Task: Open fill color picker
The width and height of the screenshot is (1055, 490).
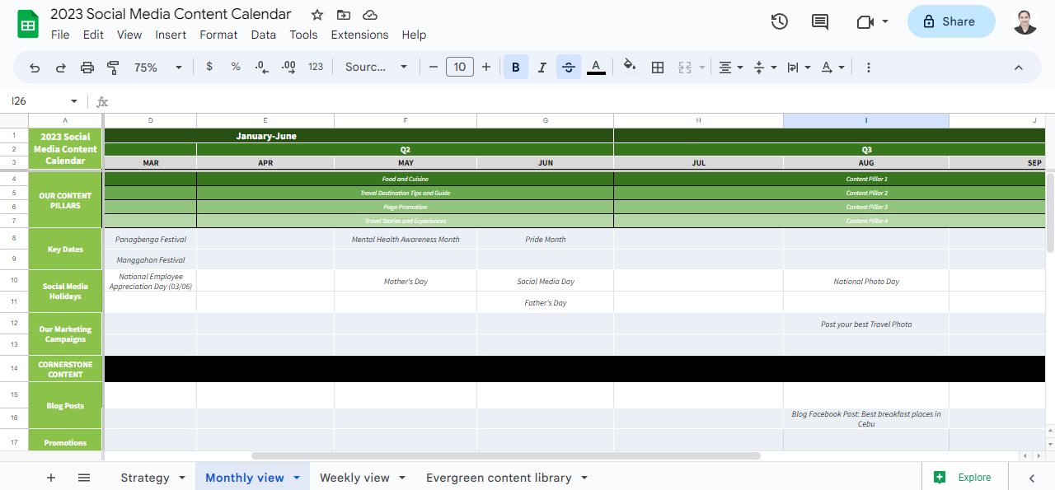Action: [x=630, y=67]
